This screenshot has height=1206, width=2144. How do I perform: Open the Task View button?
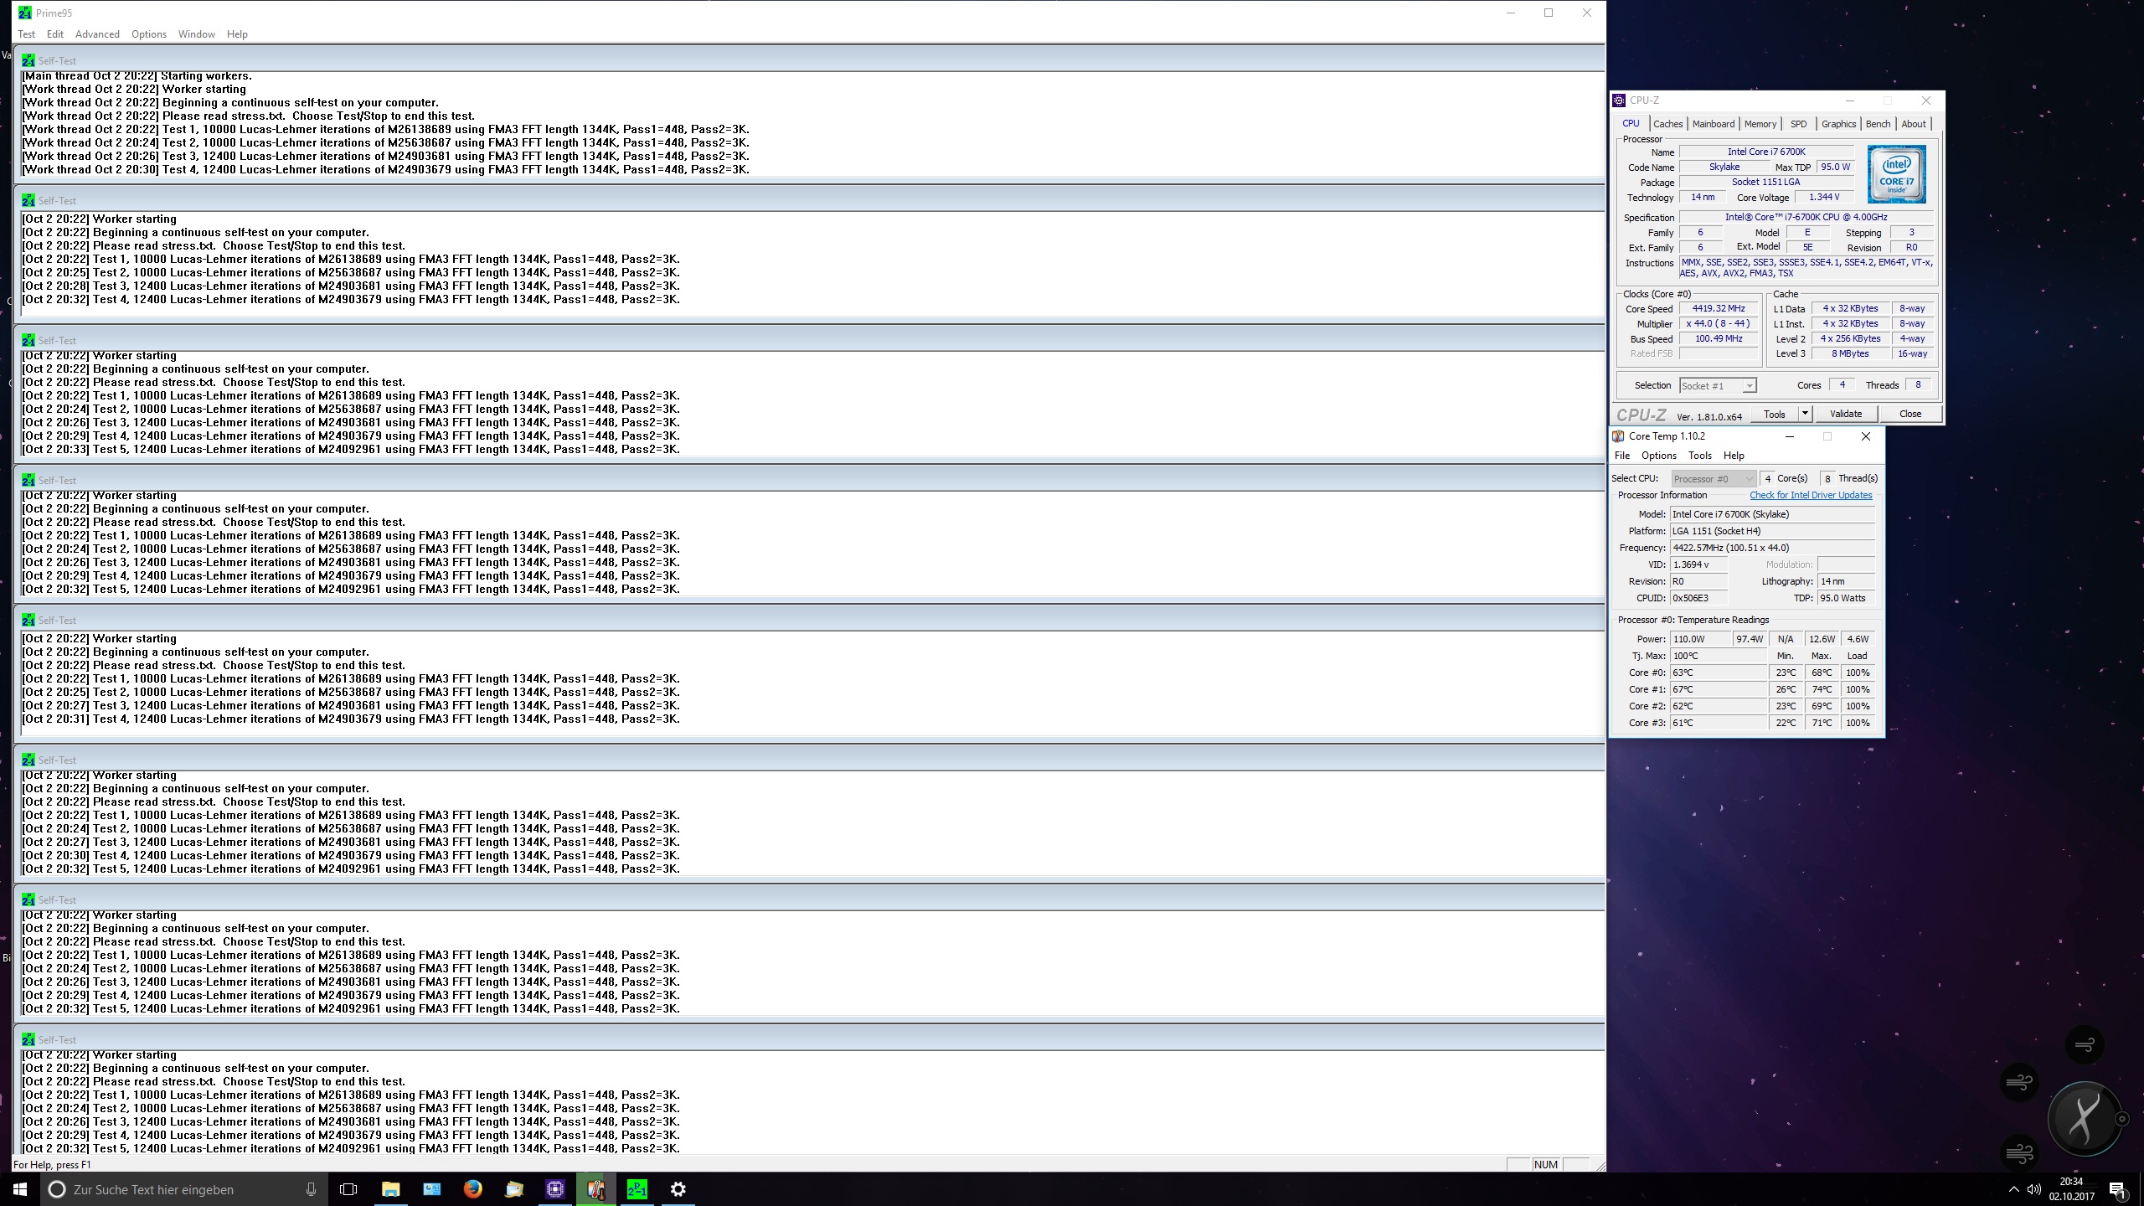(348, 1189)
